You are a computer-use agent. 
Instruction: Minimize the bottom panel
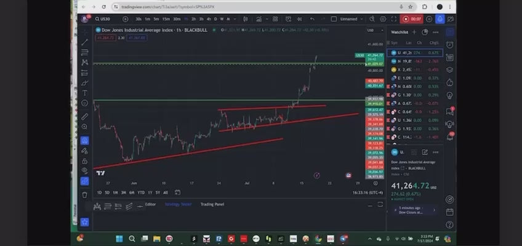[x=370, y=205]
